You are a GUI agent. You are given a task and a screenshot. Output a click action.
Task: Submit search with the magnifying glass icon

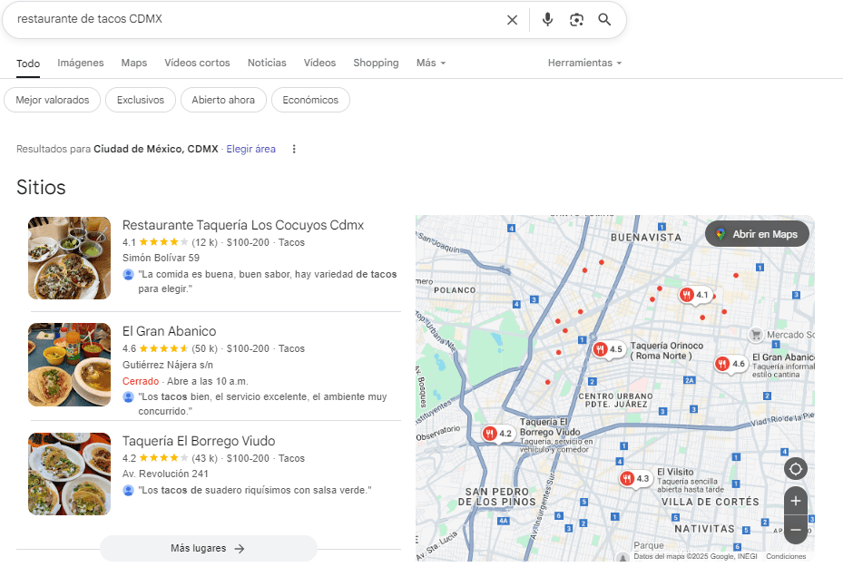(605, 19)
